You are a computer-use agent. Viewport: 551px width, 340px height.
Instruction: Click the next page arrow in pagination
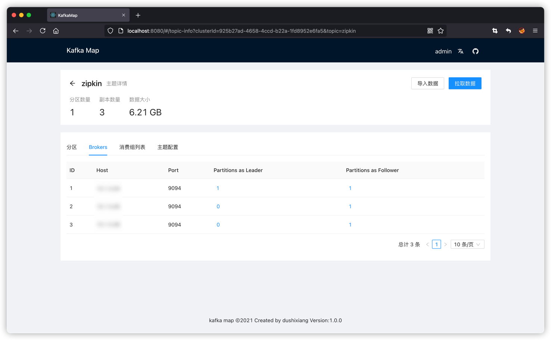coord(445,244)
